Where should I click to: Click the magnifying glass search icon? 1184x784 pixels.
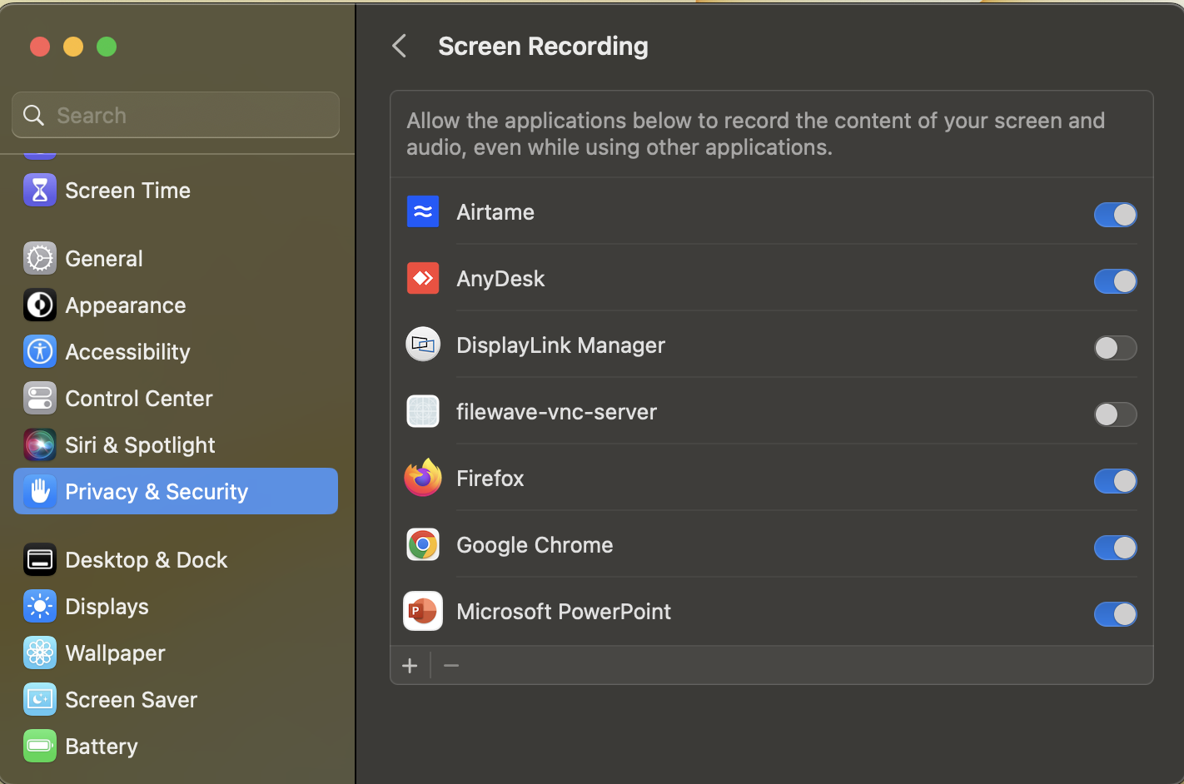[33, 115]
